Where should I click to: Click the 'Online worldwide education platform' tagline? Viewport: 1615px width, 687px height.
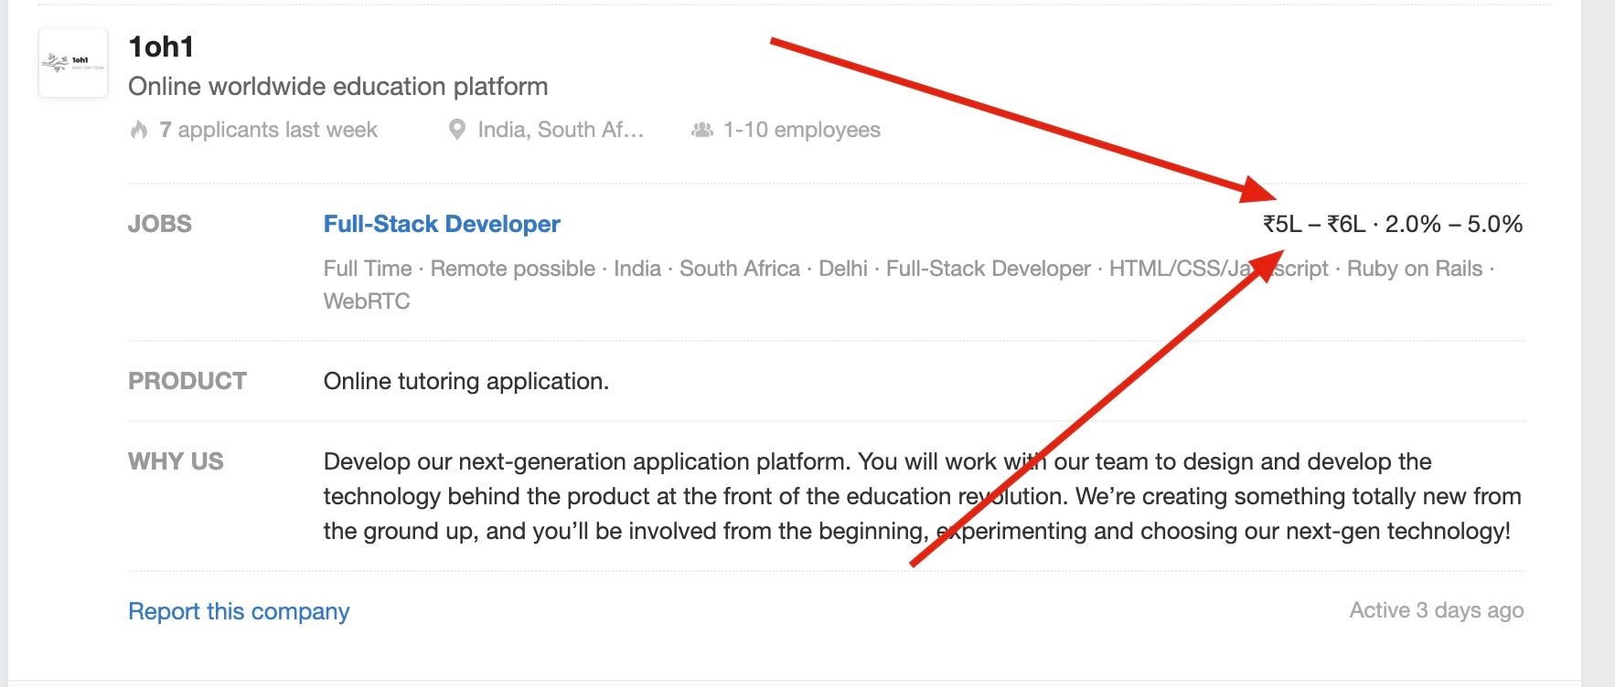click(x=337, y=87)
